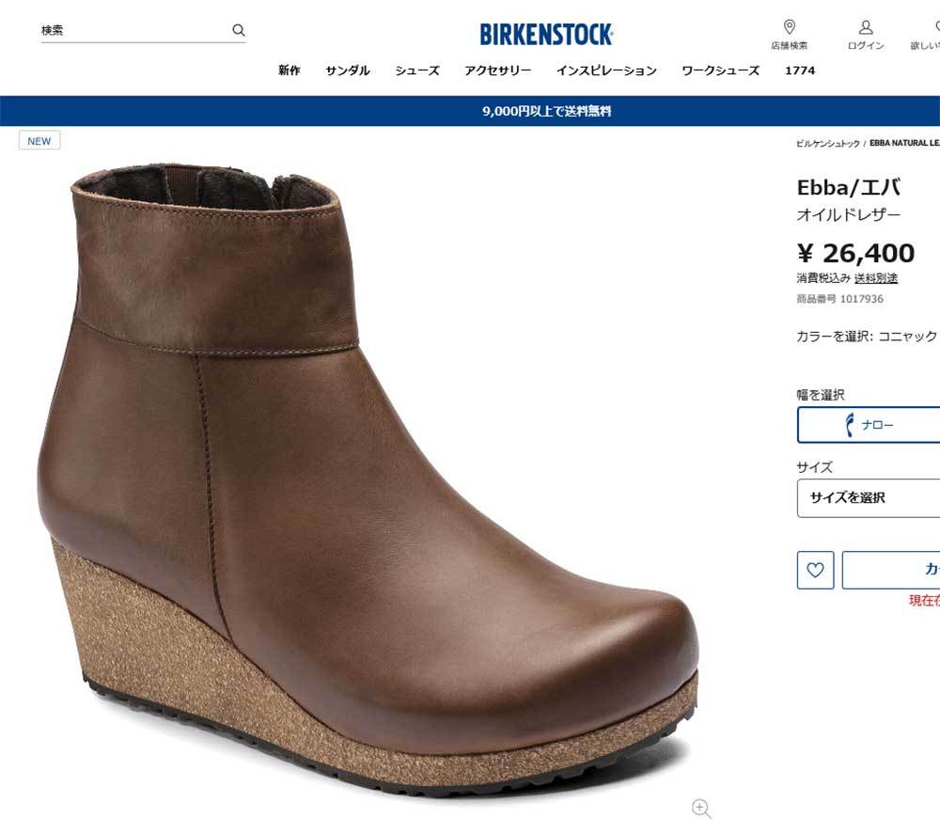Open the サンダル menu
Screen dimensions: 940x833
coord(348,71)
